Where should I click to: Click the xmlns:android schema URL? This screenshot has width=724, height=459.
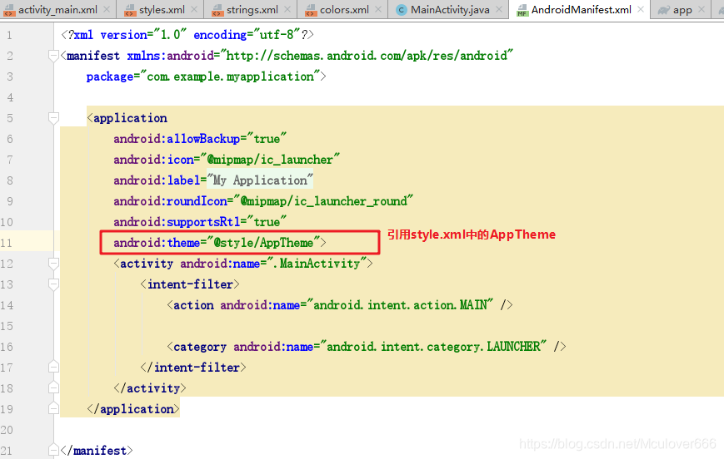click(367, 56)
